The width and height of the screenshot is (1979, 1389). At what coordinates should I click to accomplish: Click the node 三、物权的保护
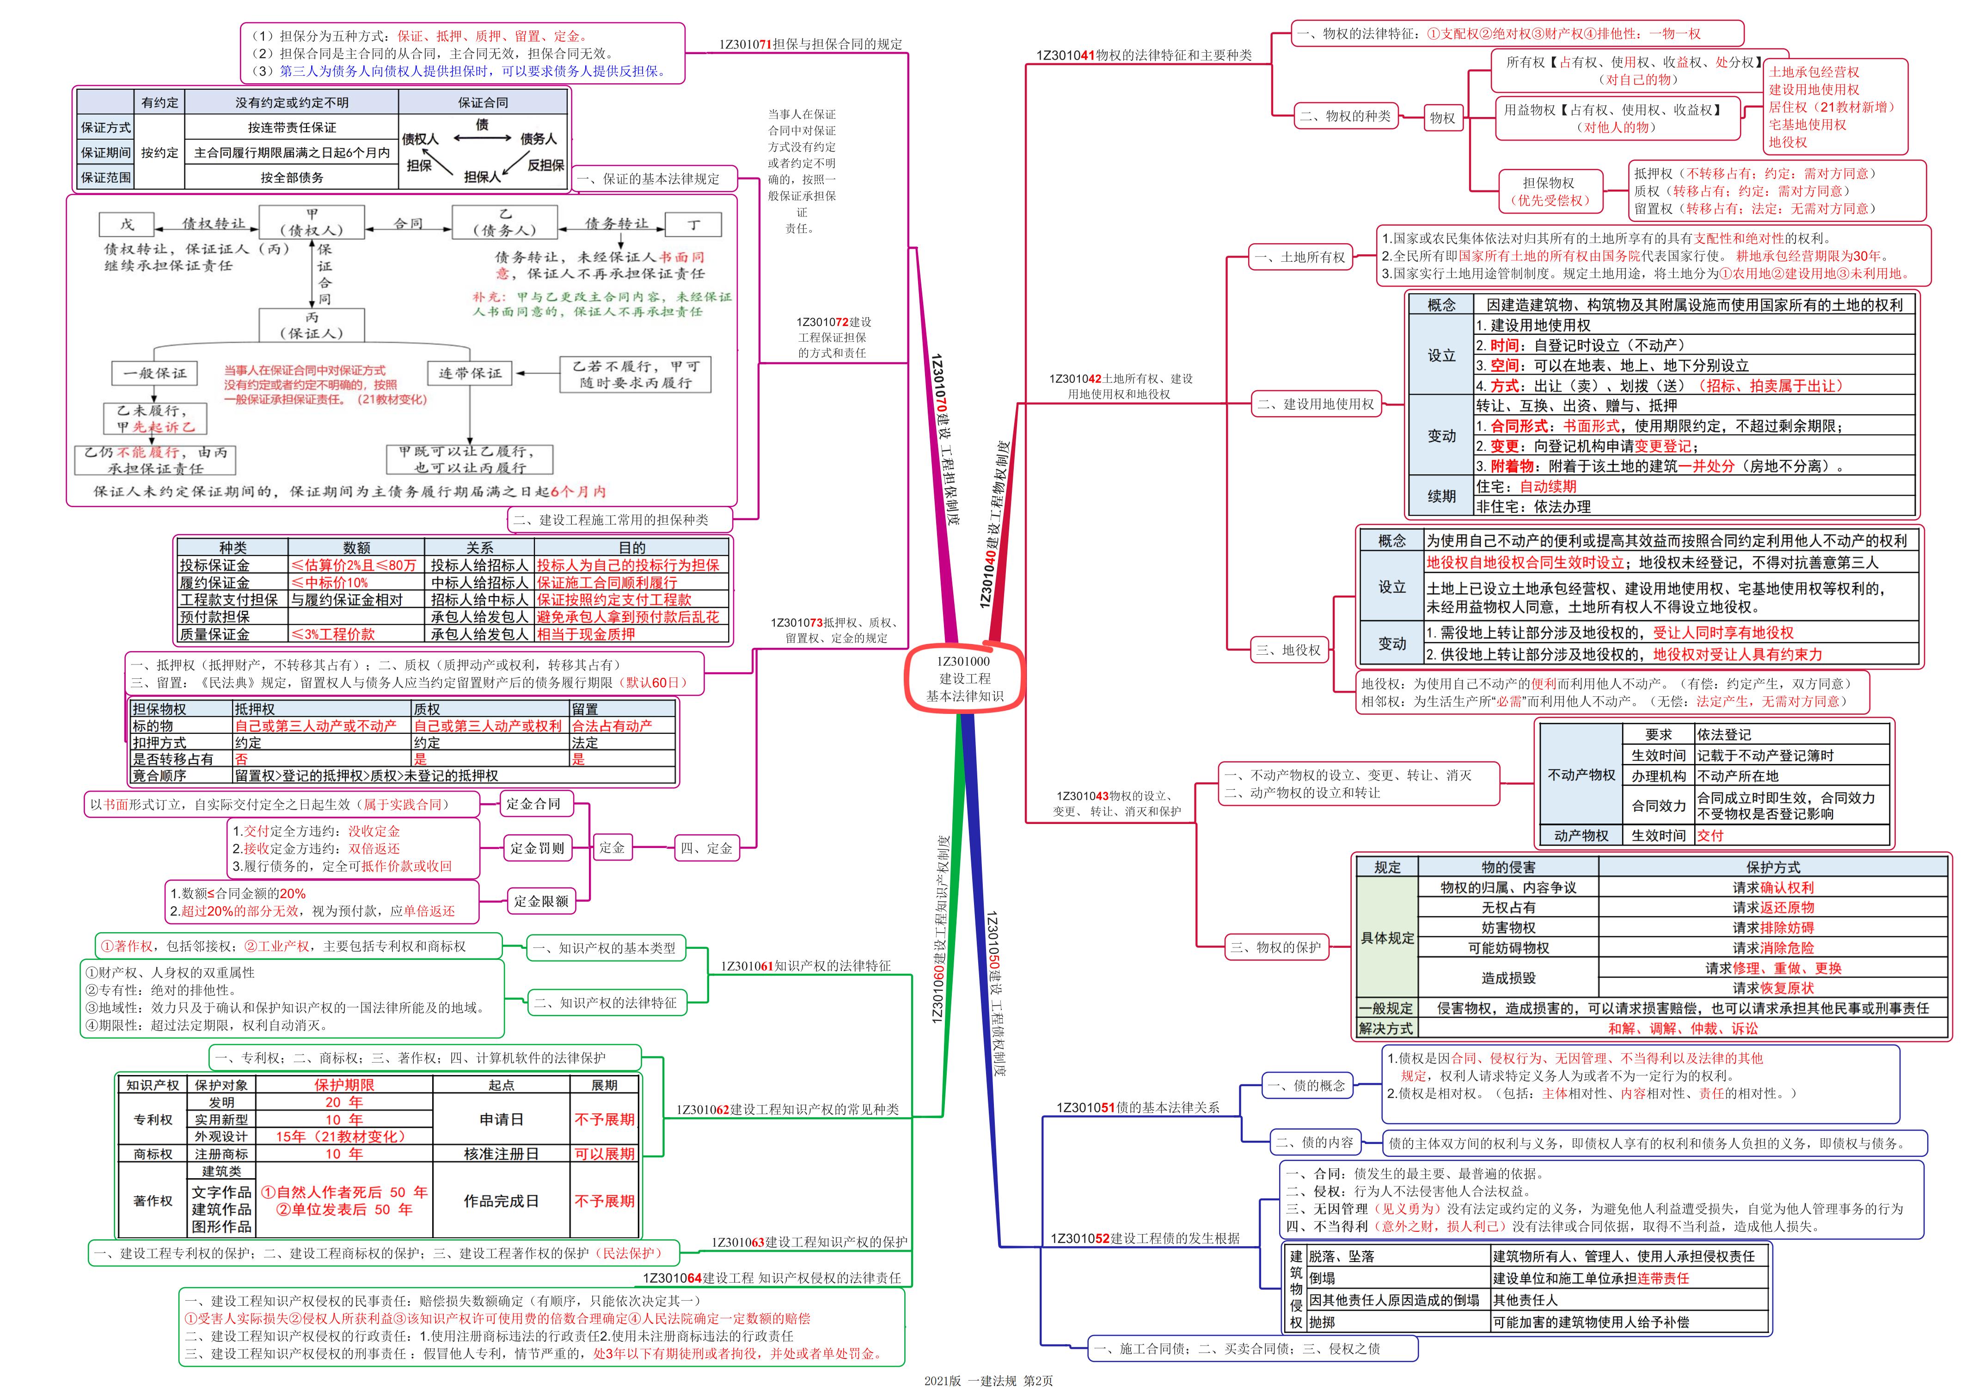pos(1276,946)
